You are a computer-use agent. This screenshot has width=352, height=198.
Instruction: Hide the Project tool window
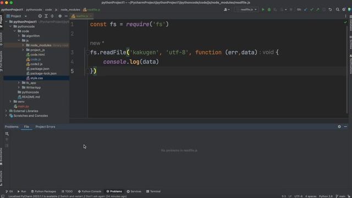pos(66,16)
